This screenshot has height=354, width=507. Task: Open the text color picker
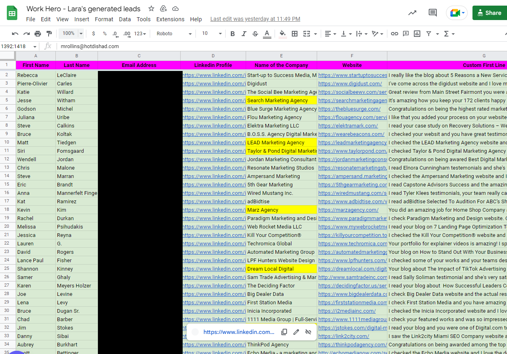pyautogui.click(x=267, y=34)
